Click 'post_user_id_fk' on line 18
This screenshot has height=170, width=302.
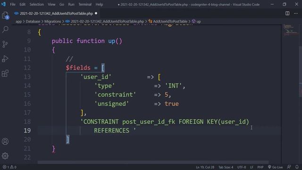[149, 122]
